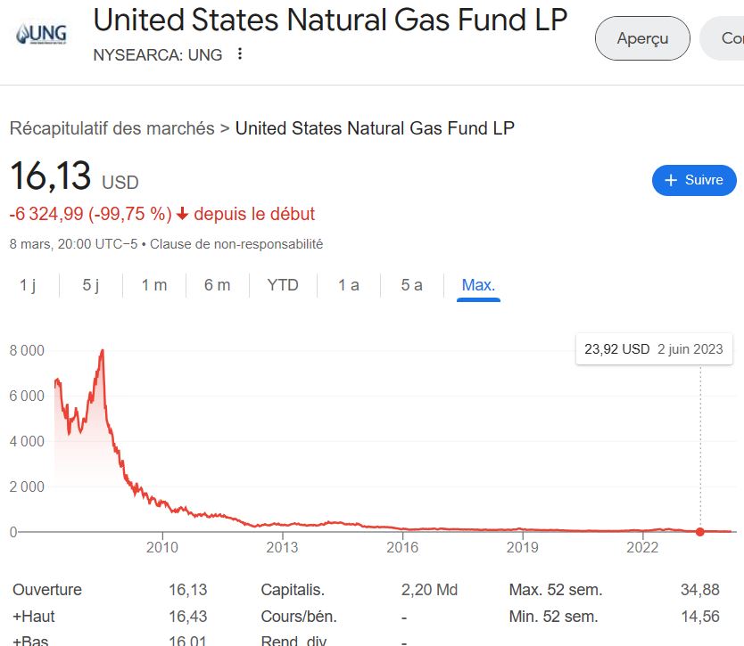Select the 1 a time range
Image resolution: width=744 pixels, height=646 pixels.
pos(348,285)
